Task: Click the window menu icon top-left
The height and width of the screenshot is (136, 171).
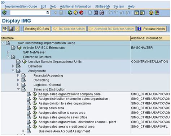Action: point(3,3)
